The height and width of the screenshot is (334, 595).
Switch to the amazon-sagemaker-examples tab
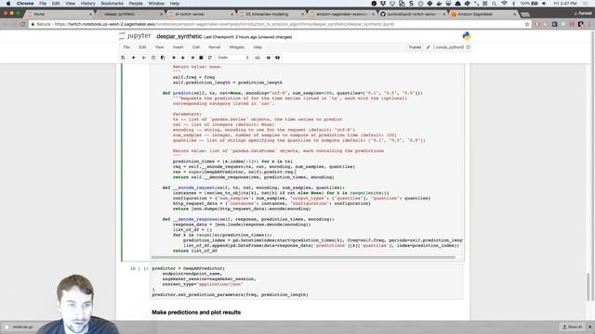point(341,14)
